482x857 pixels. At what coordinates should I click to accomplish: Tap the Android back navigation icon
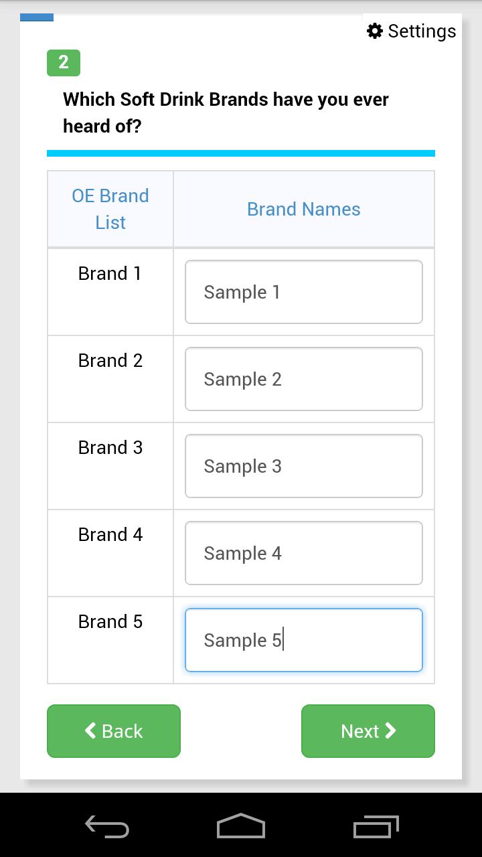point(107,827)
